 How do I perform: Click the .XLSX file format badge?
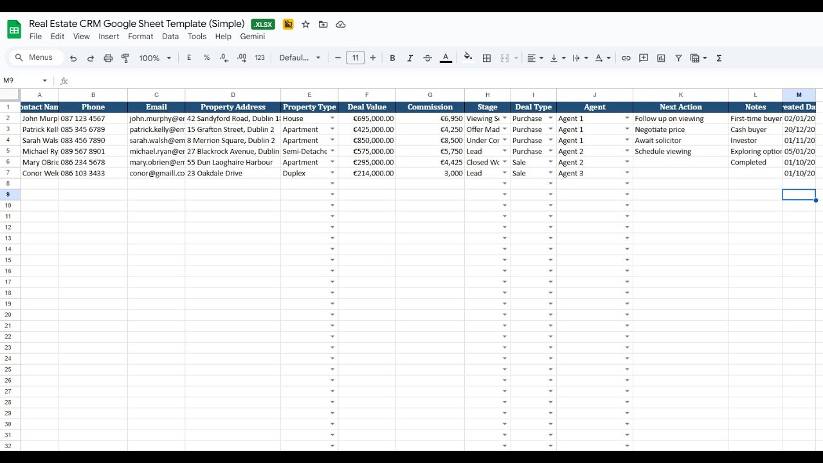[263, 24]
